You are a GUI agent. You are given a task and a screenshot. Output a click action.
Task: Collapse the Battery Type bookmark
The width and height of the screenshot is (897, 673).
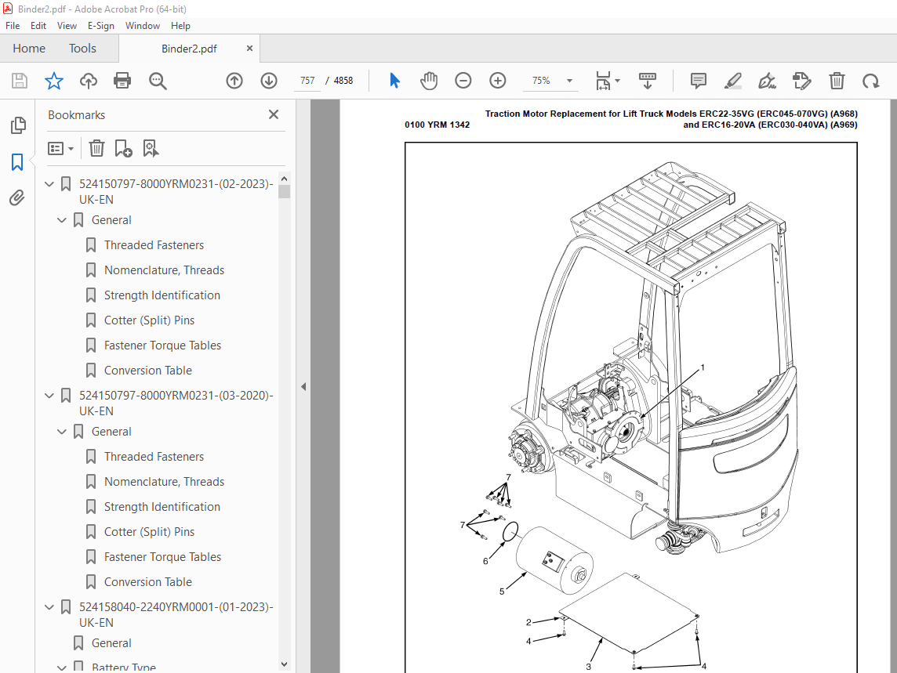[x=62, y=668]
